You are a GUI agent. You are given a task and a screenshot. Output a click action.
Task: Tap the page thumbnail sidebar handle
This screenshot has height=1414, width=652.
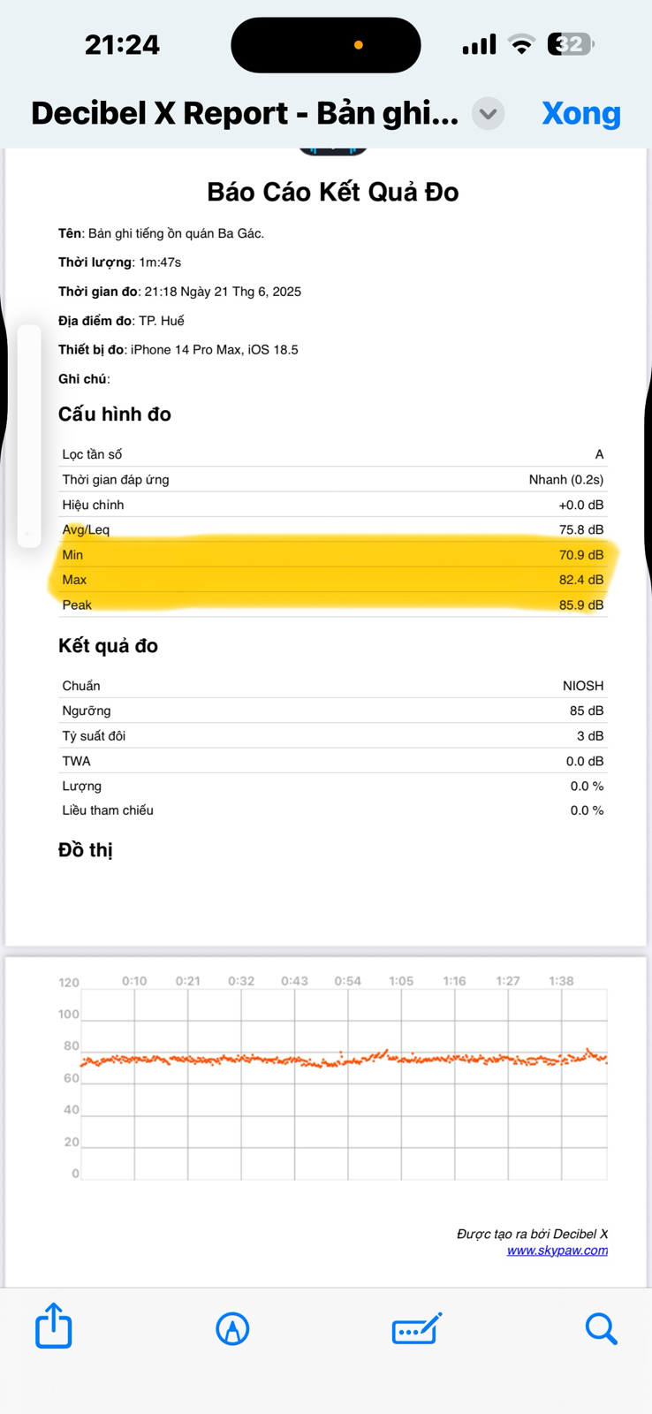click(x=29, y=436)
